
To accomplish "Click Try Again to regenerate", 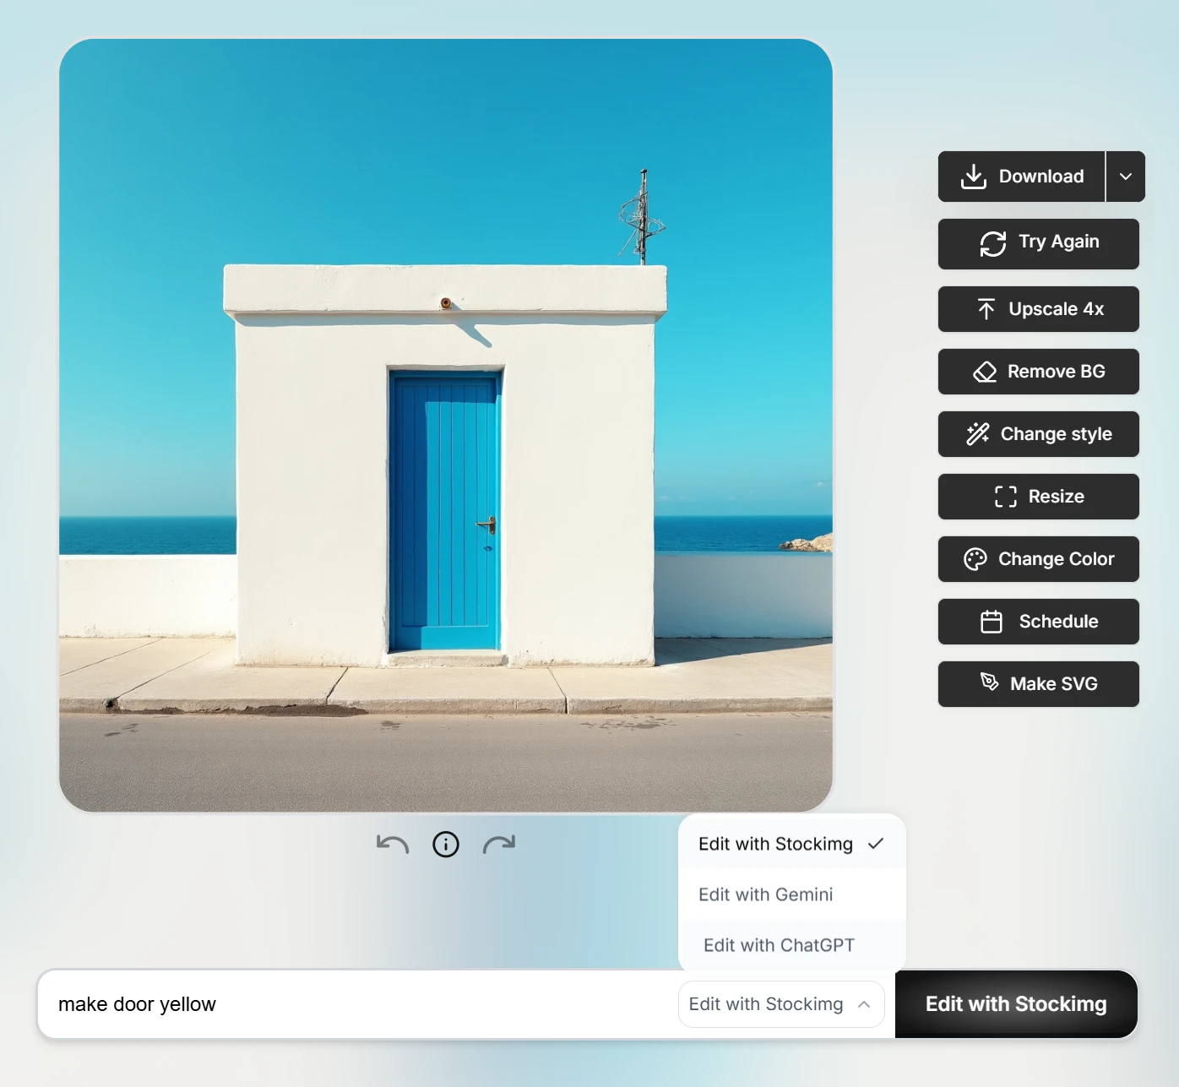I will (1038, 243).
